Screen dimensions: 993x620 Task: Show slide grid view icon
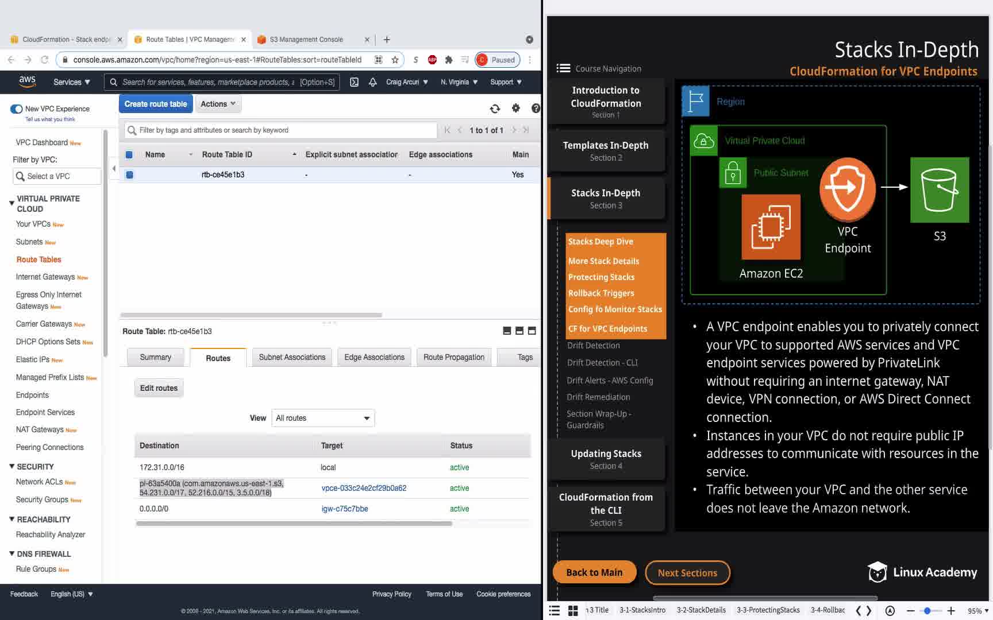[x=573, y=610]
